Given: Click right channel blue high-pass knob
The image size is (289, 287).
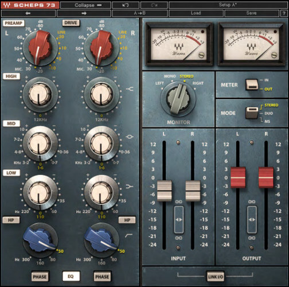Looking at the screenshot, I should (101, 239).
